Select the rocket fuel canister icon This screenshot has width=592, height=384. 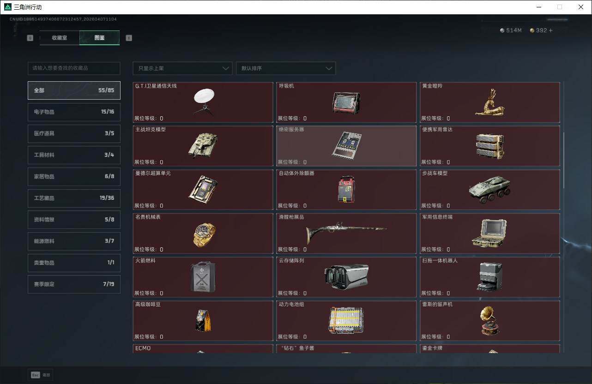tap(203, 277)
